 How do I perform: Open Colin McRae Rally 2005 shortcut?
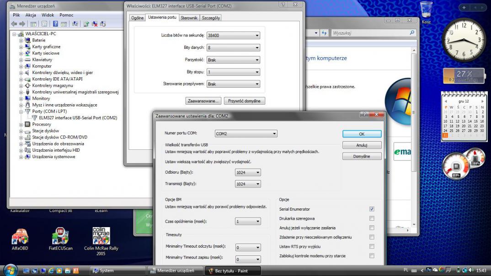click(101, 236)
